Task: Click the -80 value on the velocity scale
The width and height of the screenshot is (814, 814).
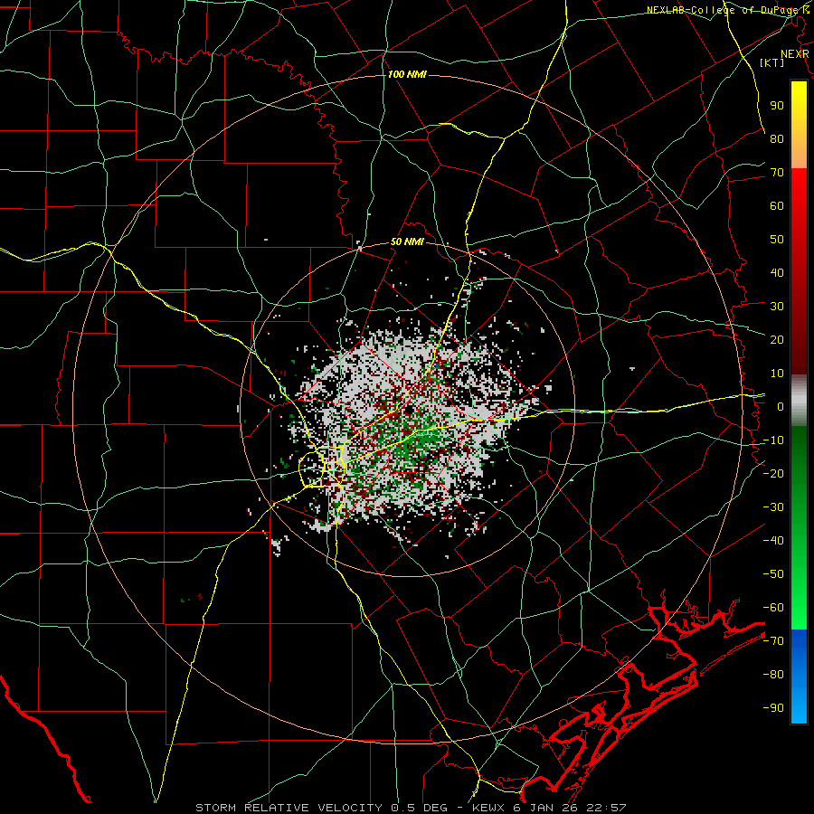Action: (x=773, y=675)
